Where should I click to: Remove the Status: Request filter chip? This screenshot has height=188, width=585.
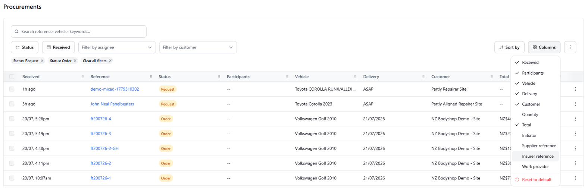[42, 61]
